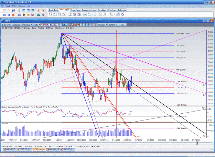The width and height of the screenshot is (215, 157).
Task: Click the zoom out magnifier icon
Action: (x=72, y=25)
